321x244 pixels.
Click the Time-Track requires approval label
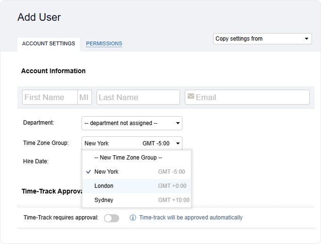tap(61, 218)
